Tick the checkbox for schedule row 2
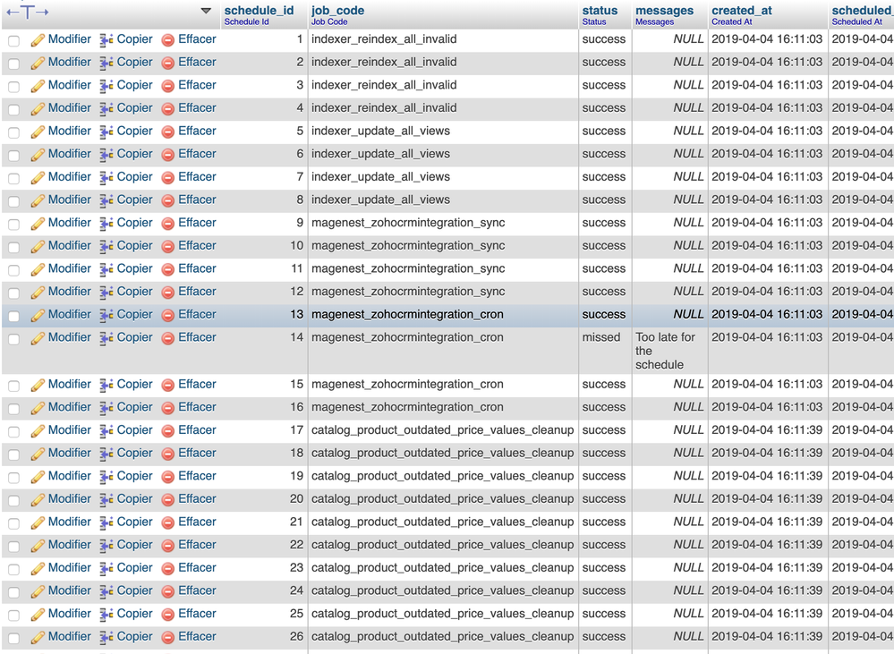The height and width of the screenshot is (654, 894). pos(13,64)
